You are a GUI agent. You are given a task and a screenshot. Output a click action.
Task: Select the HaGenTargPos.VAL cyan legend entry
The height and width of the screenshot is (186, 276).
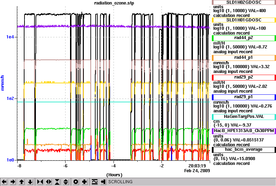pyautogui.click(x=244, y=117)
